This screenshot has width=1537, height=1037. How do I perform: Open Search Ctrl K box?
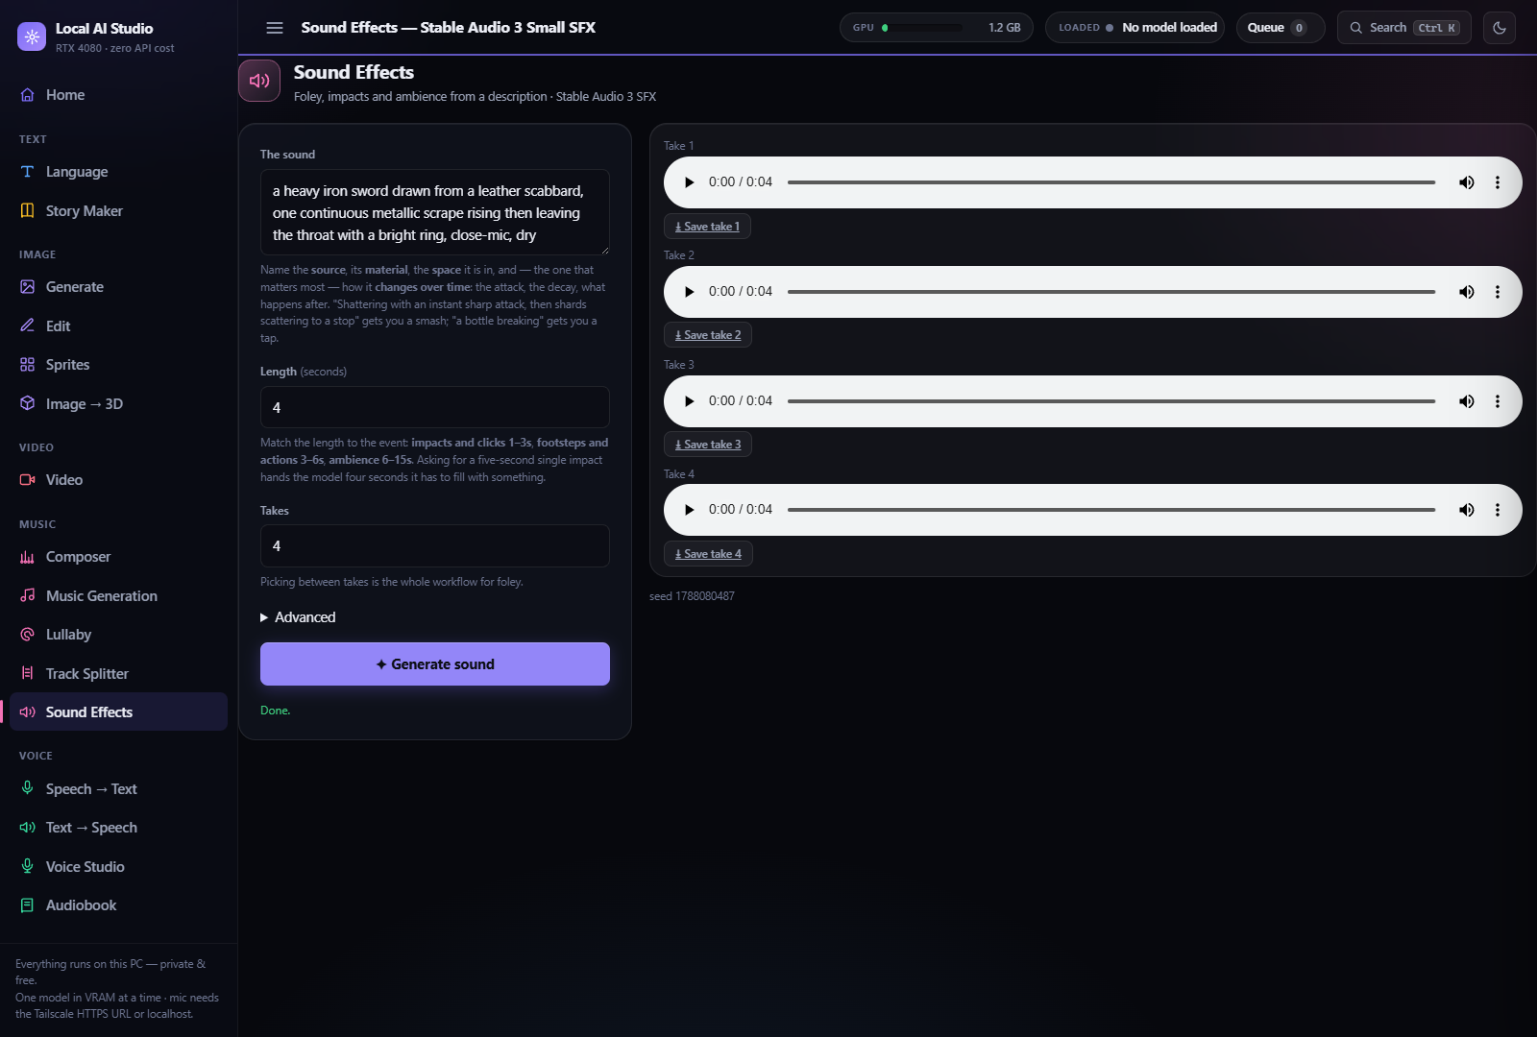coord(1404,28)
